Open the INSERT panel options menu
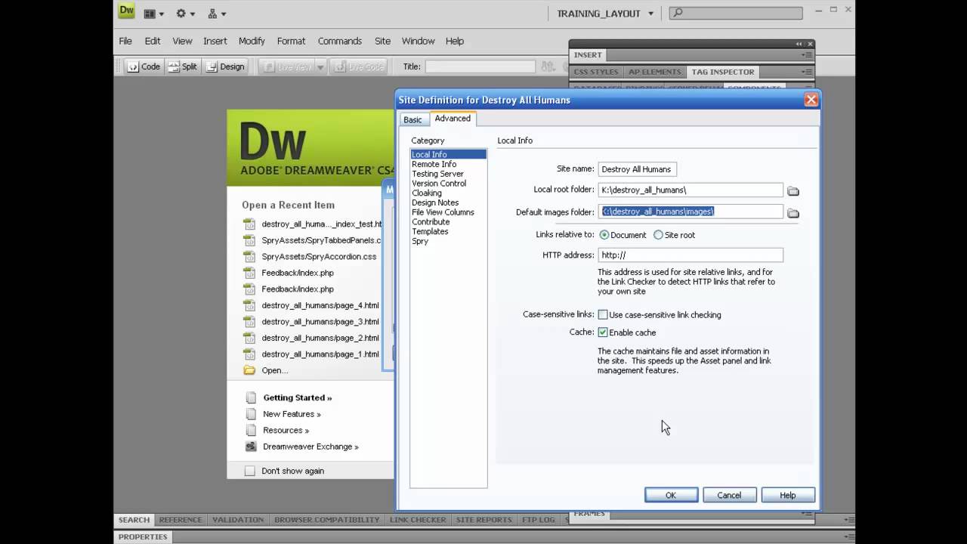 click(808, 55)
